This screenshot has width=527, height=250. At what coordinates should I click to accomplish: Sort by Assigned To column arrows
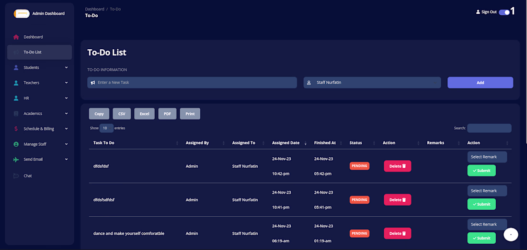pos(263,143)
